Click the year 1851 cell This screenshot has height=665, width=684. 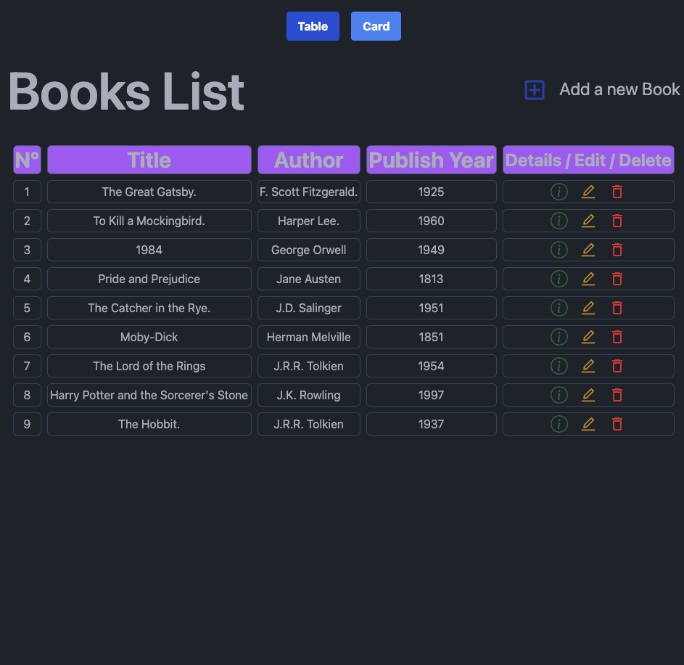432,337
